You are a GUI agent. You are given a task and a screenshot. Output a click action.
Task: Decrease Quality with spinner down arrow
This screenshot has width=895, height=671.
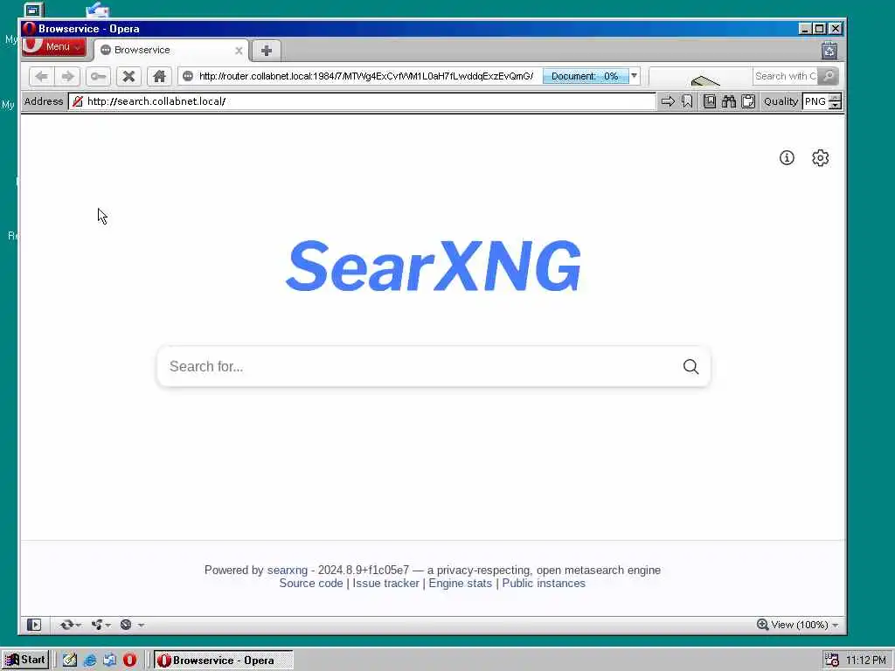point(836,106)
